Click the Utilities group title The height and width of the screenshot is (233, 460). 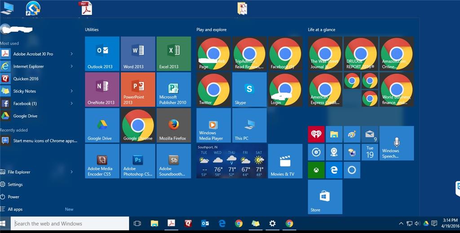tap(92, 30)
